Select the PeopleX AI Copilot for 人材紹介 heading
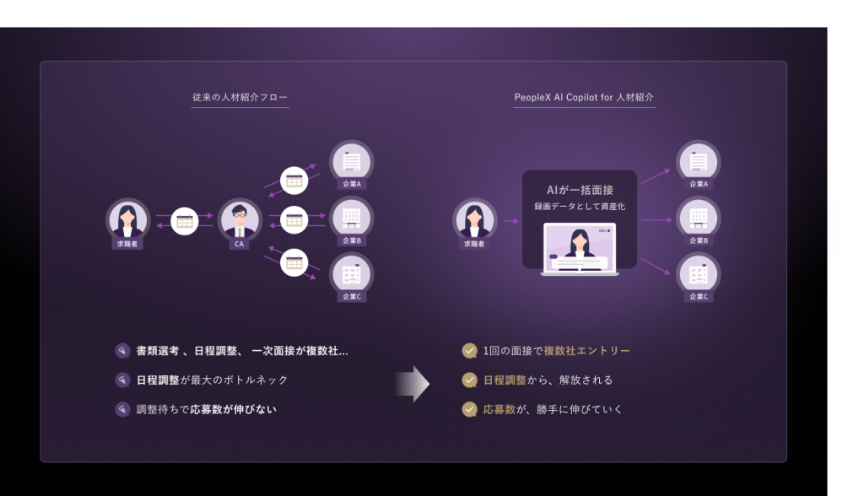This screenshot has width=864, height=496. 584,98
